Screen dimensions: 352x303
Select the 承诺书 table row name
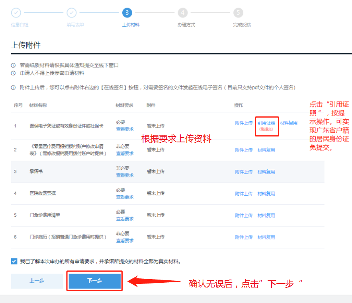click(35, 172)
